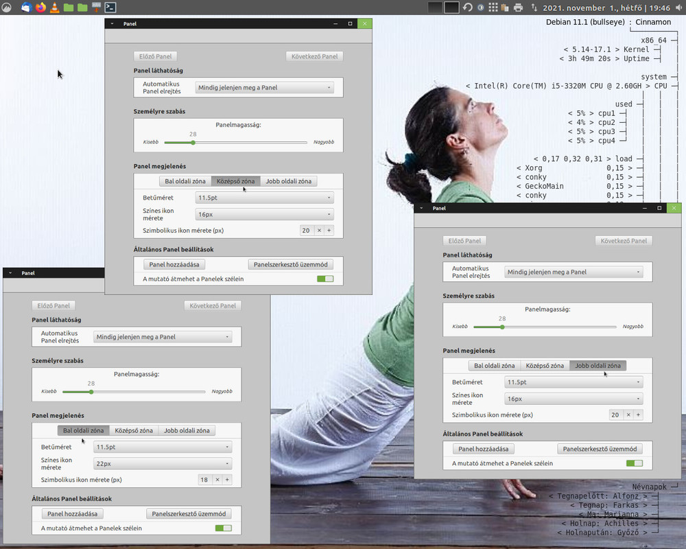Open Betűméret dropdown in right Panel window
Viewport: 686px width, 549px height.
pyautogui.click(x=573, y=382)
